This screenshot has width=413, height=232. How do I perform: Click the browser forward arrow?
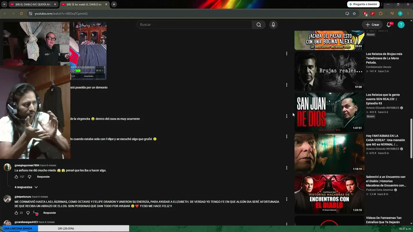(x=13, y=14)
